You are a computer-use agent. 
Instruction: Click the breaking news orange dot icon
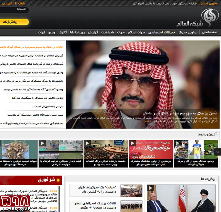pos(58,180)
